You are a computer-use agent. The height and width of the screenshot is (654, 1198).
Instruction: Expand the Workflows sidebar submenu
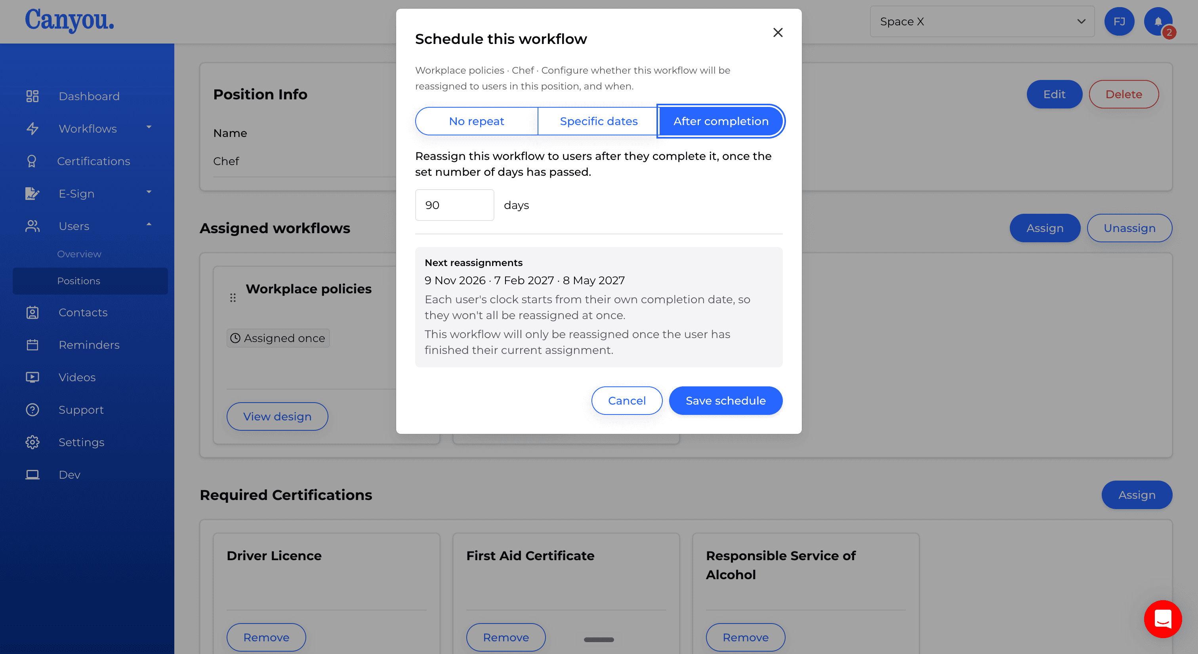click(x=149, y=127)
